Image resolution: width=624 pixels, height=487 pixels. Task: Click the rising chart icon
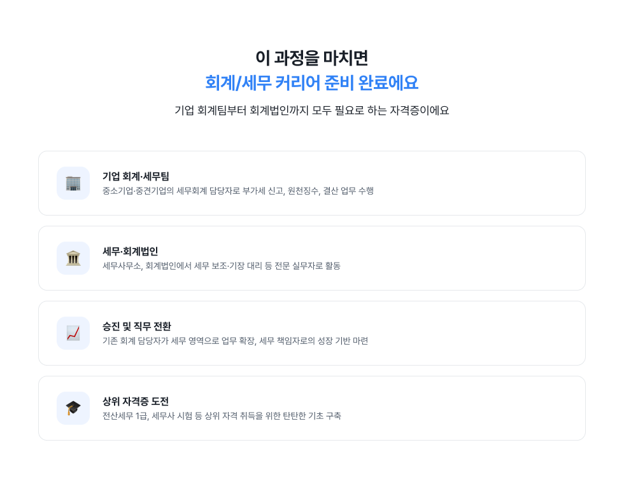point(73,333)
